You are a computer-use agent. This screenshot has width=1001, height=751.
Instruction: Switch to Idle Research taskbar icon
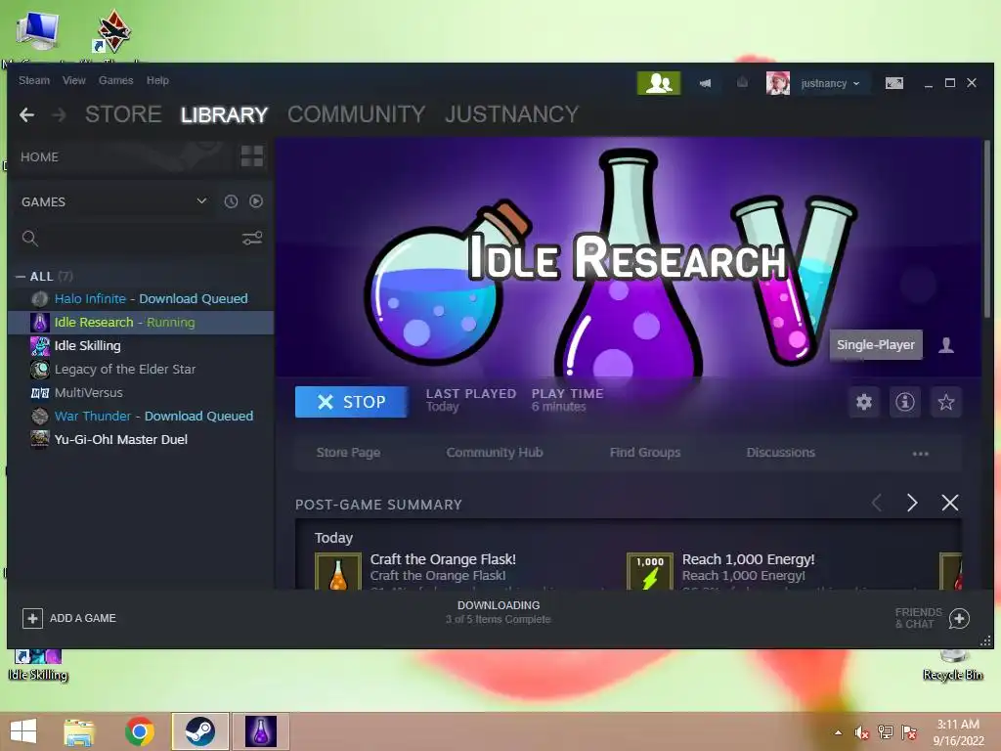pos(260,731)
